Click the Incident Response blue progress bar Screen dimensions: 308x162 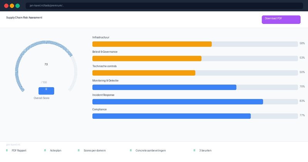(x=177, y=102)
